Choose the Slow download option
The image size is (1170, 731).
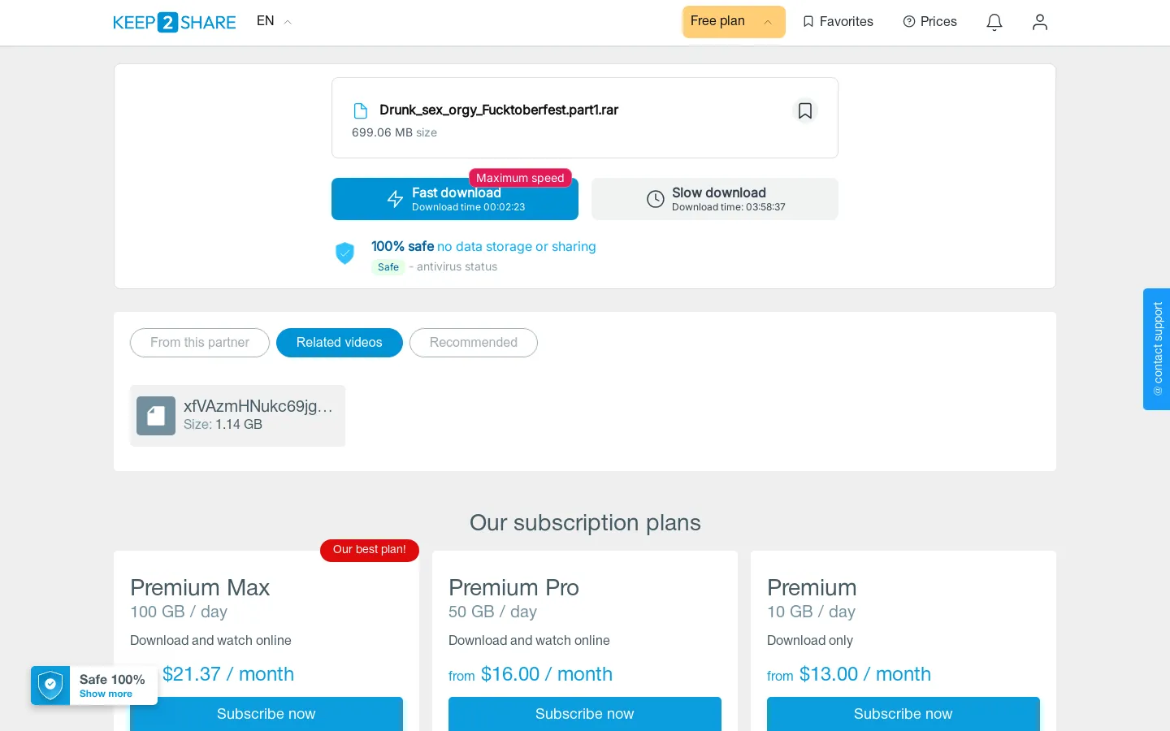pos(715,199)
